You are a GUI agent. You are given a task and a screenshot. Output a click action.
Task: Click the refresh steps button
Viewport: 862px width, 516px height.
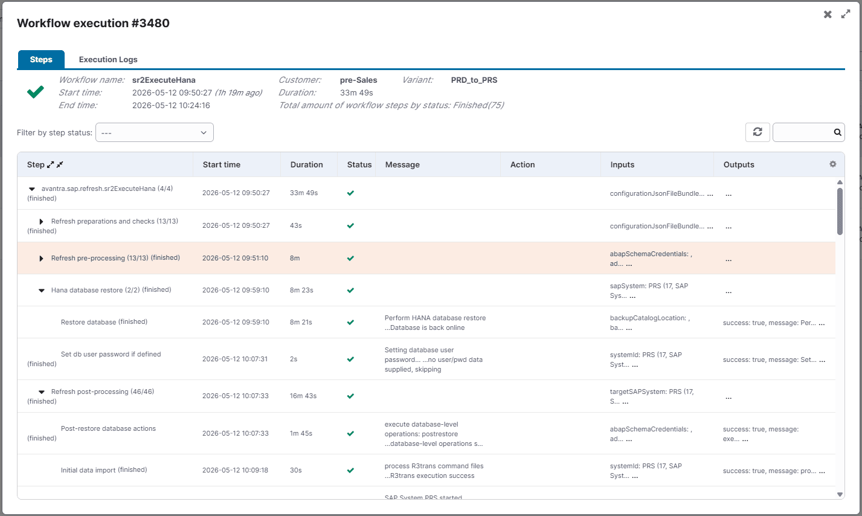[757, 132]
